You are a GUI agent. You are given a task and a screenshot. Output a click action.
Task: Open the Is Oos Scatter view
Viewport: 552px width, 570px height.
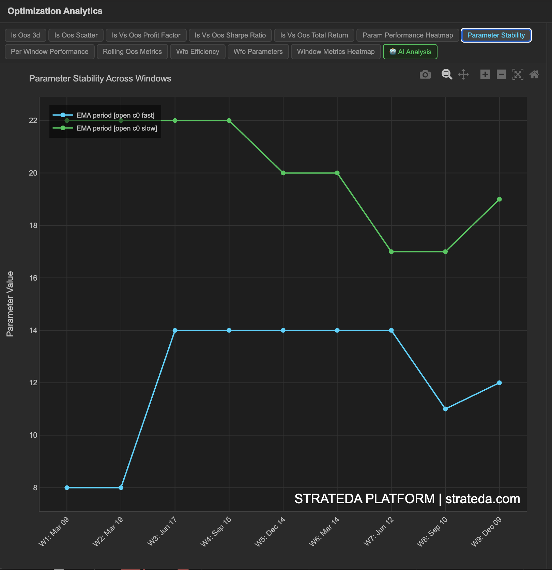76,35
